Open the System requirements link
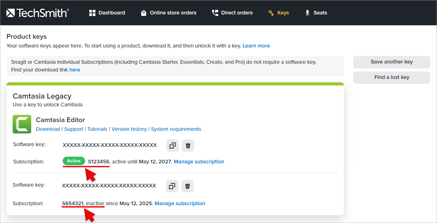 click(176, 129)
